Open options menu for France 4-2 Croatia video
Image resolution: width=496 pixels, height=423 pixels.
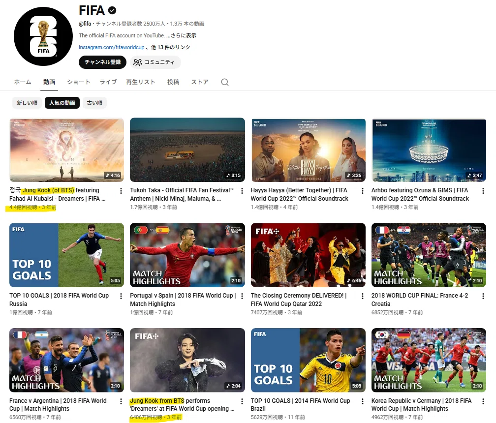(x=483, y=296)
